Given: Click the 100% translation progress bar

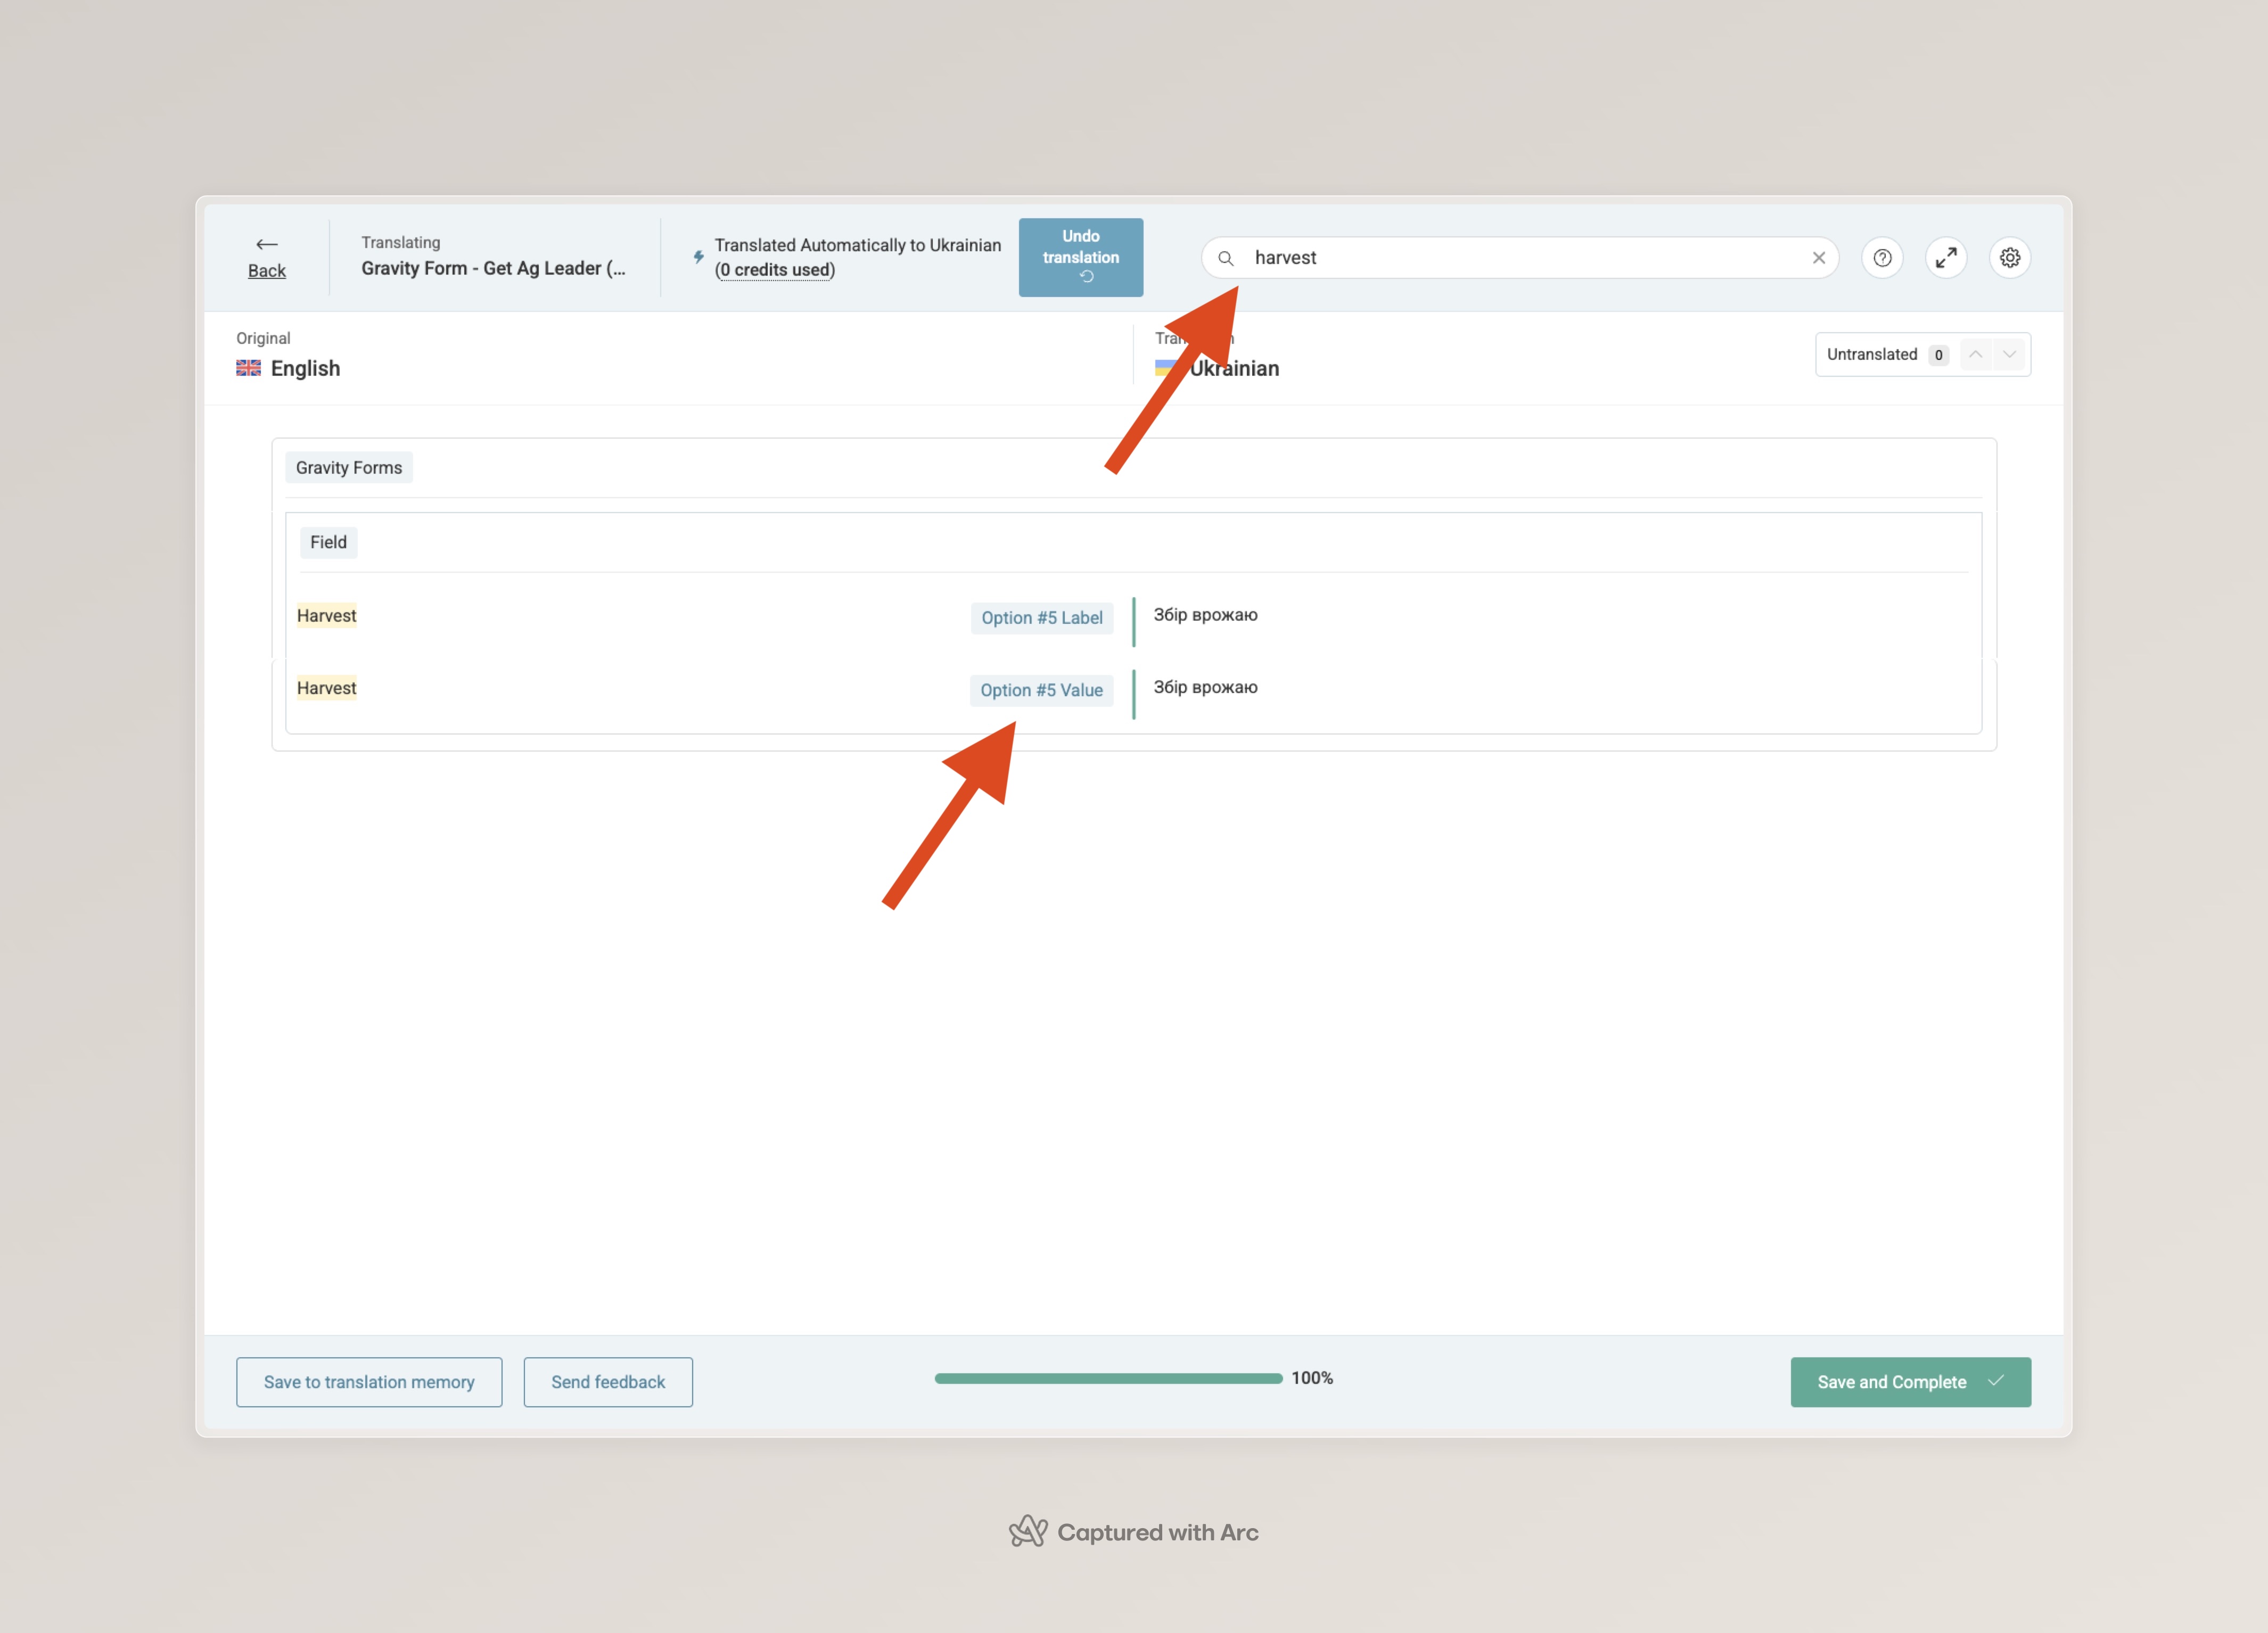Looking at the screenshot, I should coord(1108,1378).
